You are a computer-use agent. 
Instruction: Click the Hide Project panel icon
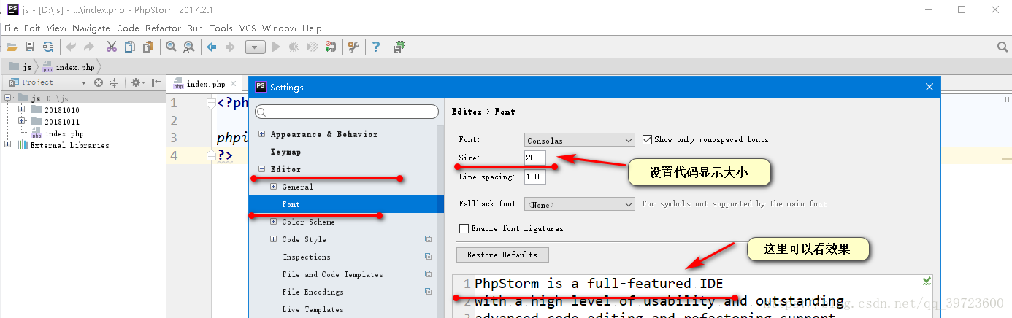(x=156, y=82)
